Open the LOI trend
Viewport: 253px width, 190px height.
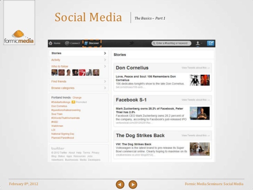click(x=53, y=130)
